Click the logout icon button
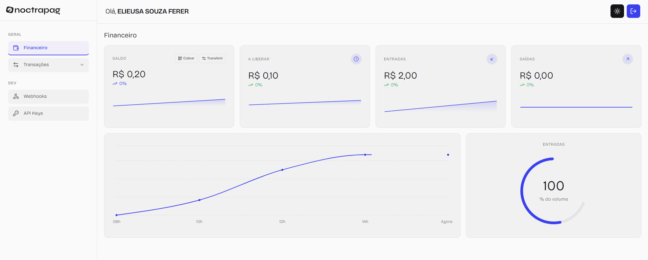 (633, 11)
